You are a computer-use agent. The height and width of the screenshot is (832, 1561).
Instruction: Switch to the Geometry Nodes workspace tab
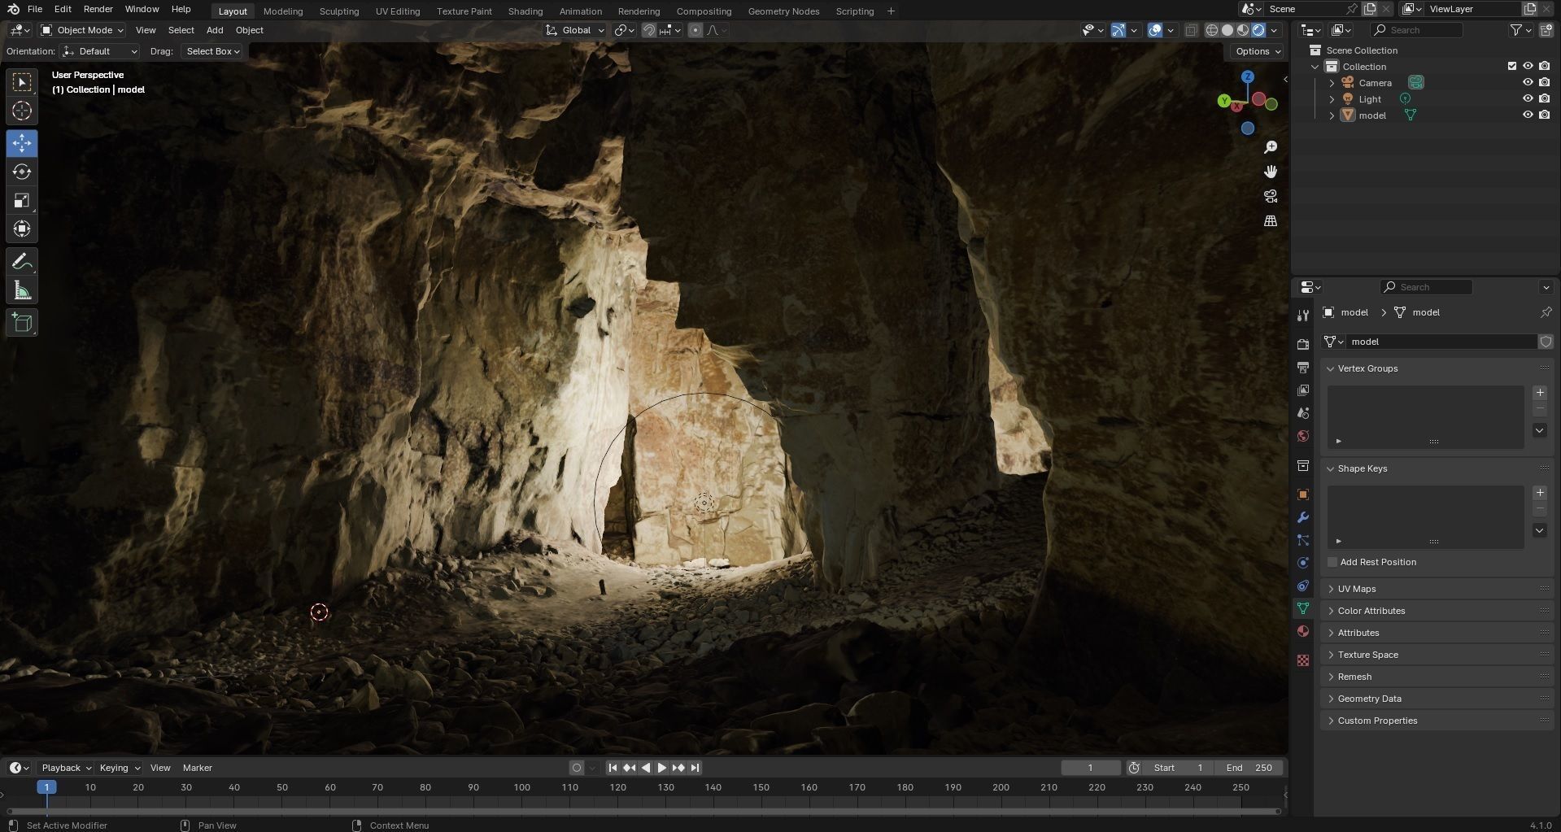pos(783,11)
